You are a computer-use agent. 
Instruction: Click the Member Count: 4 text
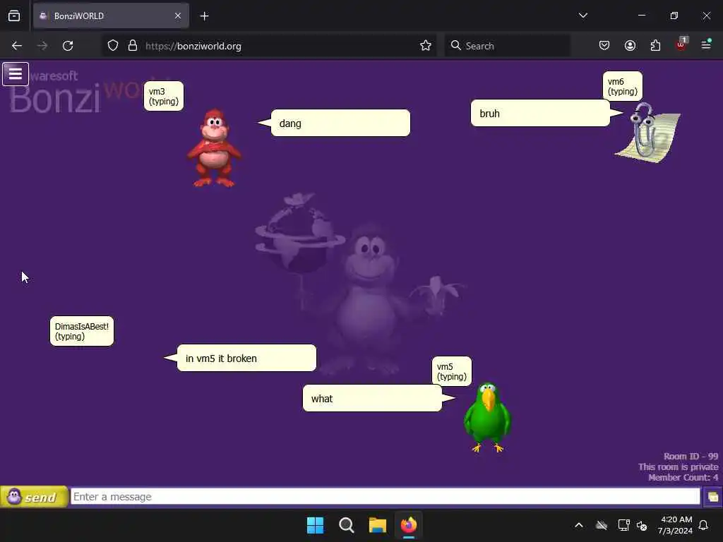[x=683, y=478]
